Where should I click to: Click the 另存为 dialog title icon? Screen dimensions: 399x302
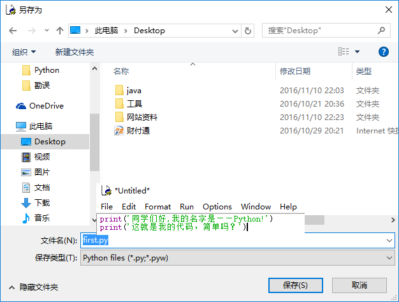point(11,10)
